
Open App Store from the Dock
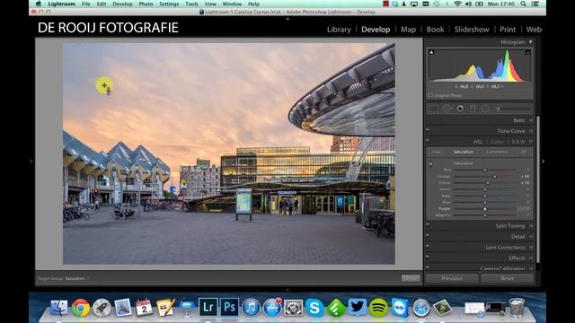(271, 307)
